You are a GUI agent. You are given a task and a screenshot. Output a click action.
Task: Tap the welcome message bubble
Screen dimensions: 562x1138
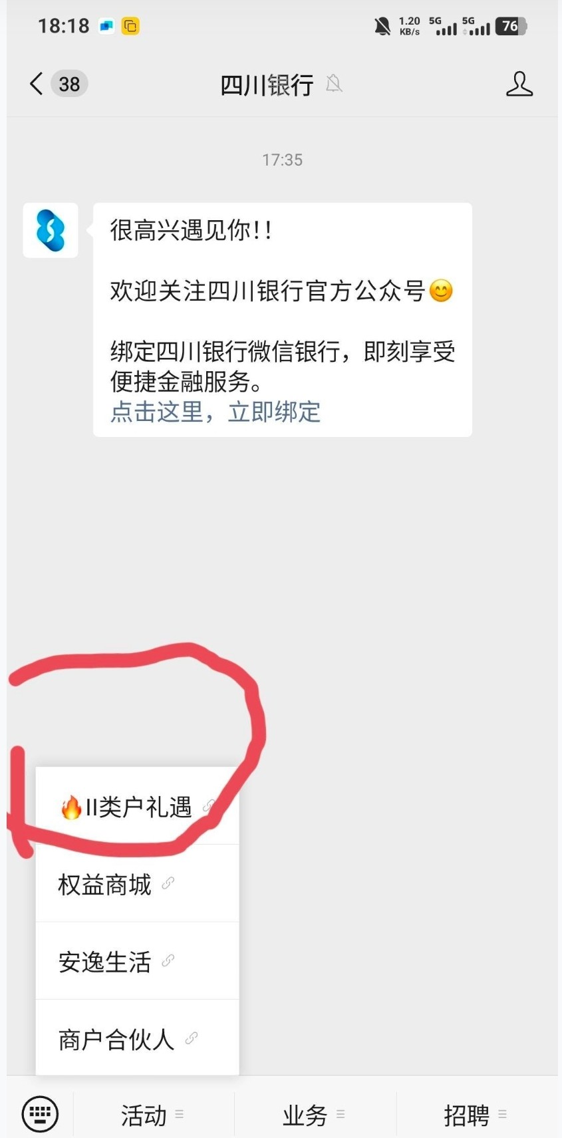point(283,320)
